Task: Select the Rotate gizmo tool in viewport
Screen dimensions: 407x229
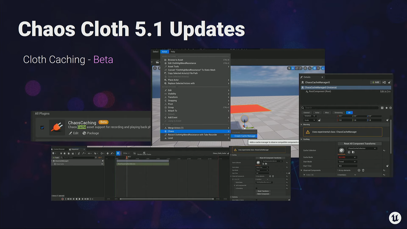Action: point(296,68)
